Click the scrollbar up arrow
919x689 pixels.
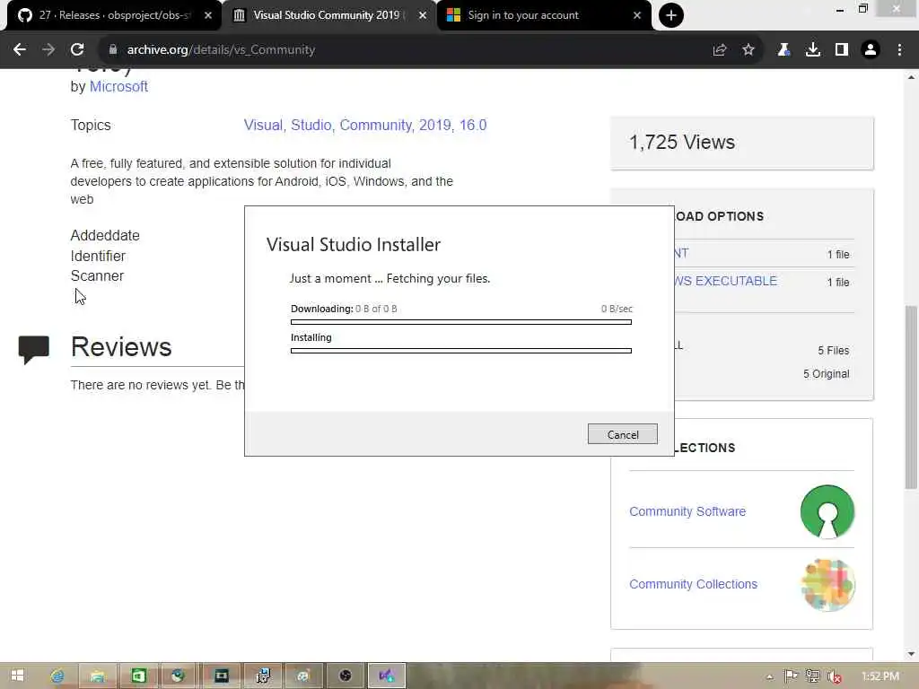pos(911,77)
